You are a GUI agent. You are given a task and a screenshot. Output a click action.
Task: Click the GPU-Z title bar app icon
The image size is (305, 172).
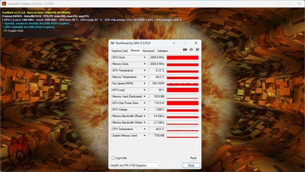(112, 43)
